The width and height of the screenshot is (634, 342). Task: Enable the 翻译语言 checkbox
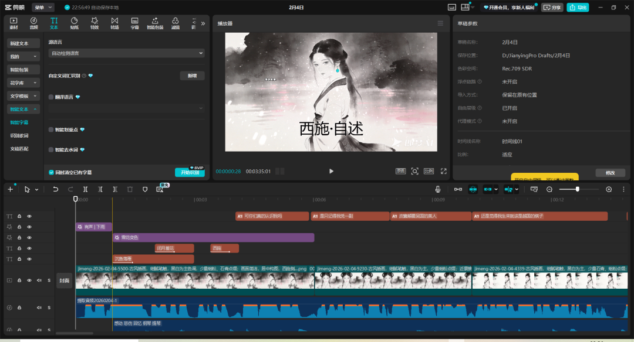coord(51,97)
